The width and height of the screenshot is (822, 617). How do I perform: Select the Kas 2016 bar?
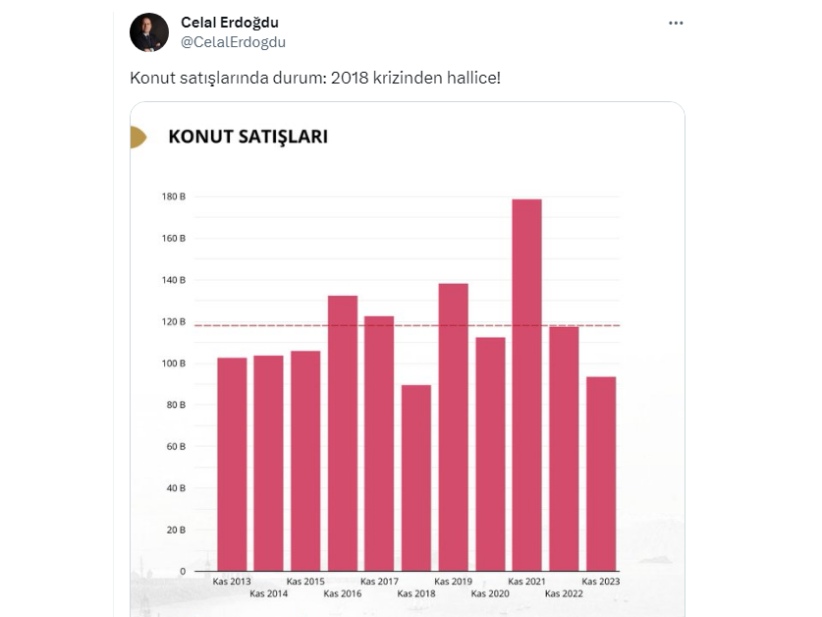click(343, 432)
